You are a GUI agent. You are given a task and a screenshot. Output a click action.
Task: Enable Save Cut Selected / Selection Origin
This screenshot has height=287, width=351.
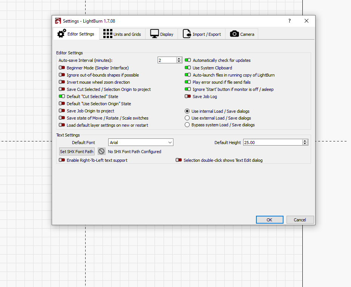click(62, 89)
